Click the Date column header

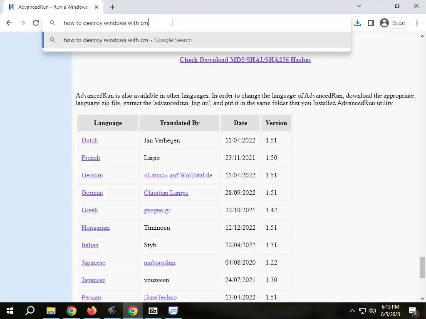coord(240,123)
